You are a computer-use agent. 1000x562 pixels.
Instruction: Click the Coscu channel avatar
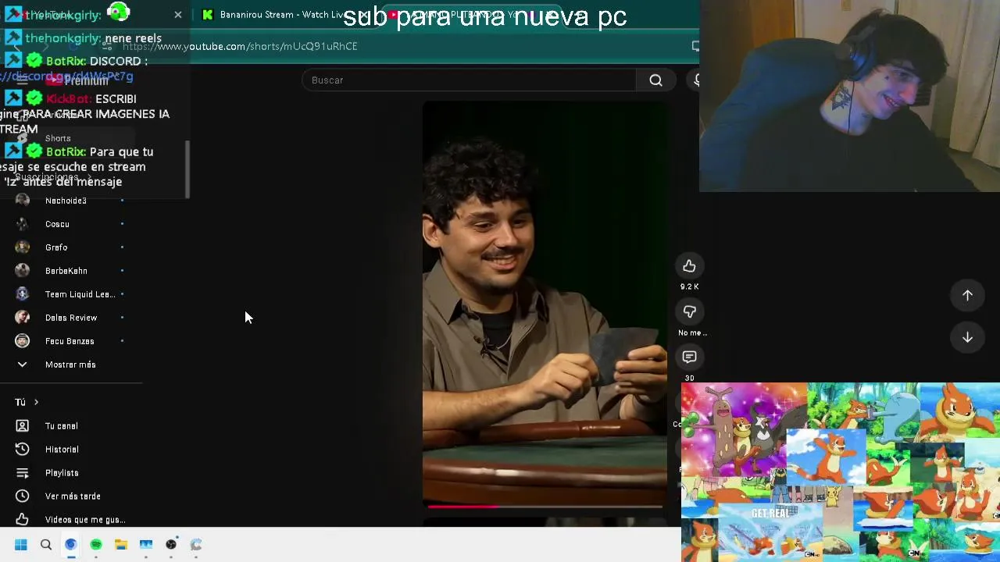pos(22,224)
